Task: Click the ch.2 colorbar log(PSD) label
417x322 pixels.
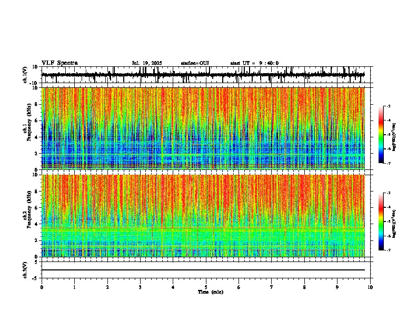Action: pyautogui.click(x=394, y=224)
